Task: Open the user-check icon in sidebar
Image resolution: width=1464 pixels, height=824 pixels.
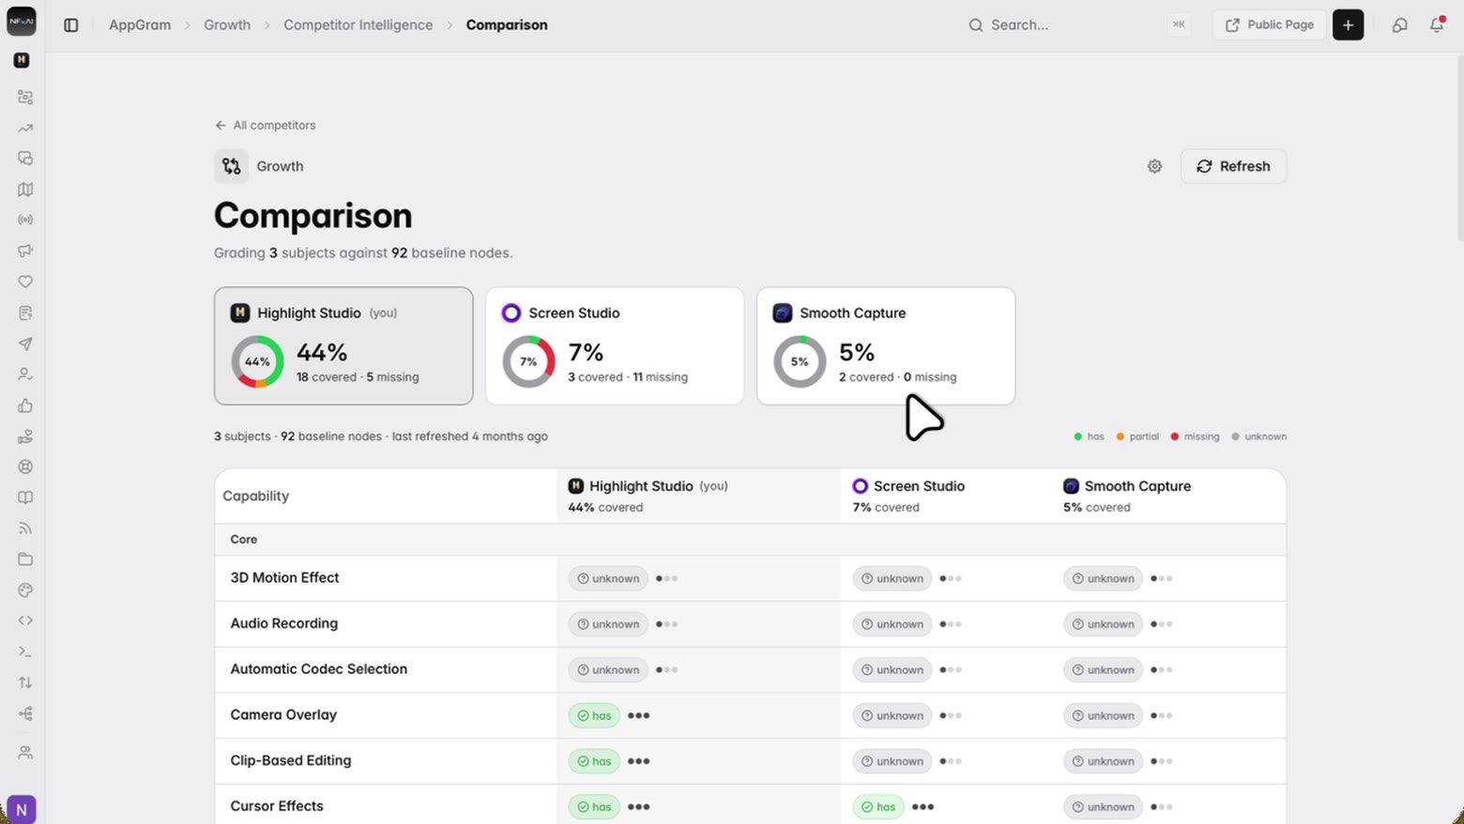Action: click(x=25, y=374)
